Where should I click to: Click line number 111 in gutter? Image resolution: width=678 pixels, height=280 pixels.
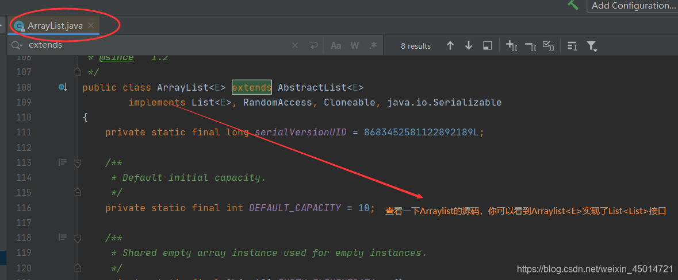tap(24, 133)
